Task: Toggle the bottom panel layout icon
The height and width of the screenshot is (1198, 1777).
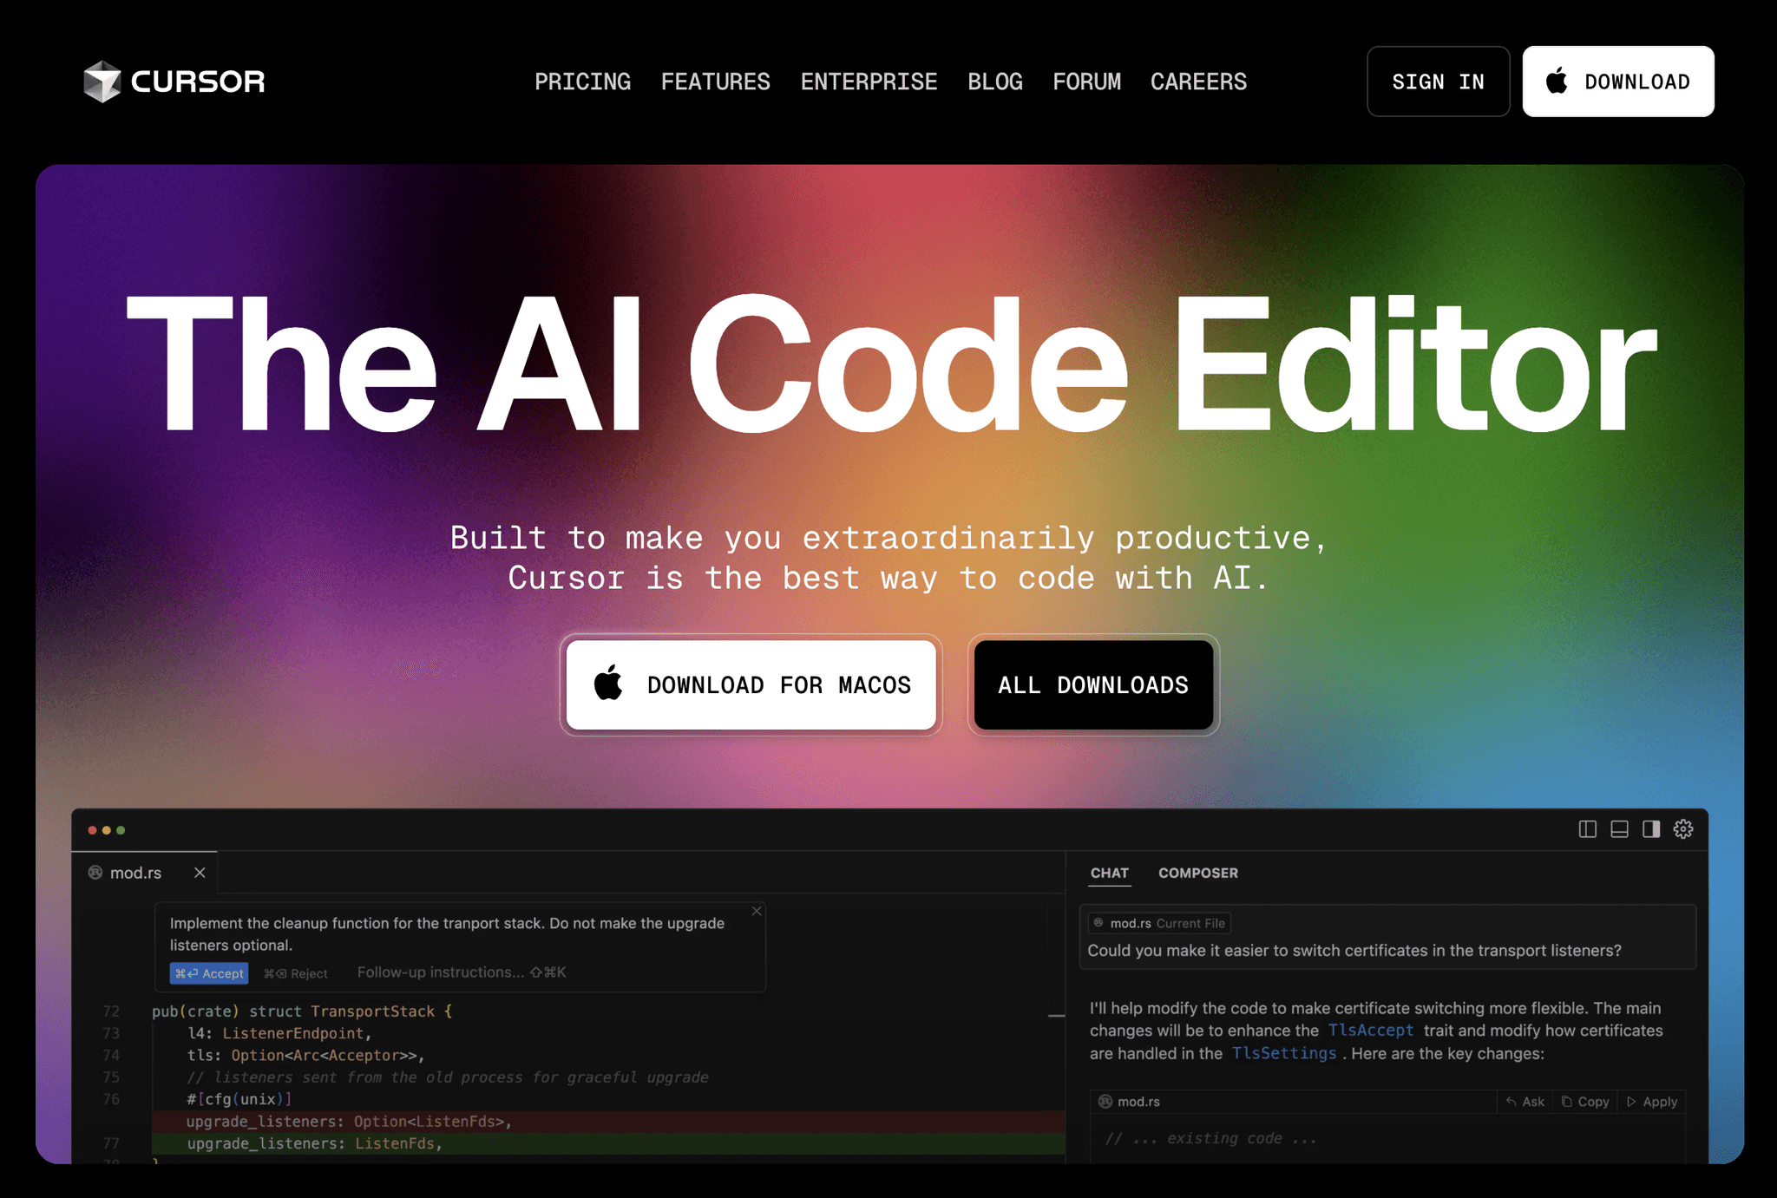Action: click(x=1619, y=829)
